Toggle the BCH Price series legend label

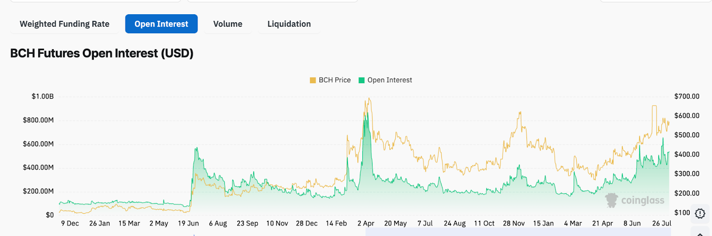(x=335, y=80)
